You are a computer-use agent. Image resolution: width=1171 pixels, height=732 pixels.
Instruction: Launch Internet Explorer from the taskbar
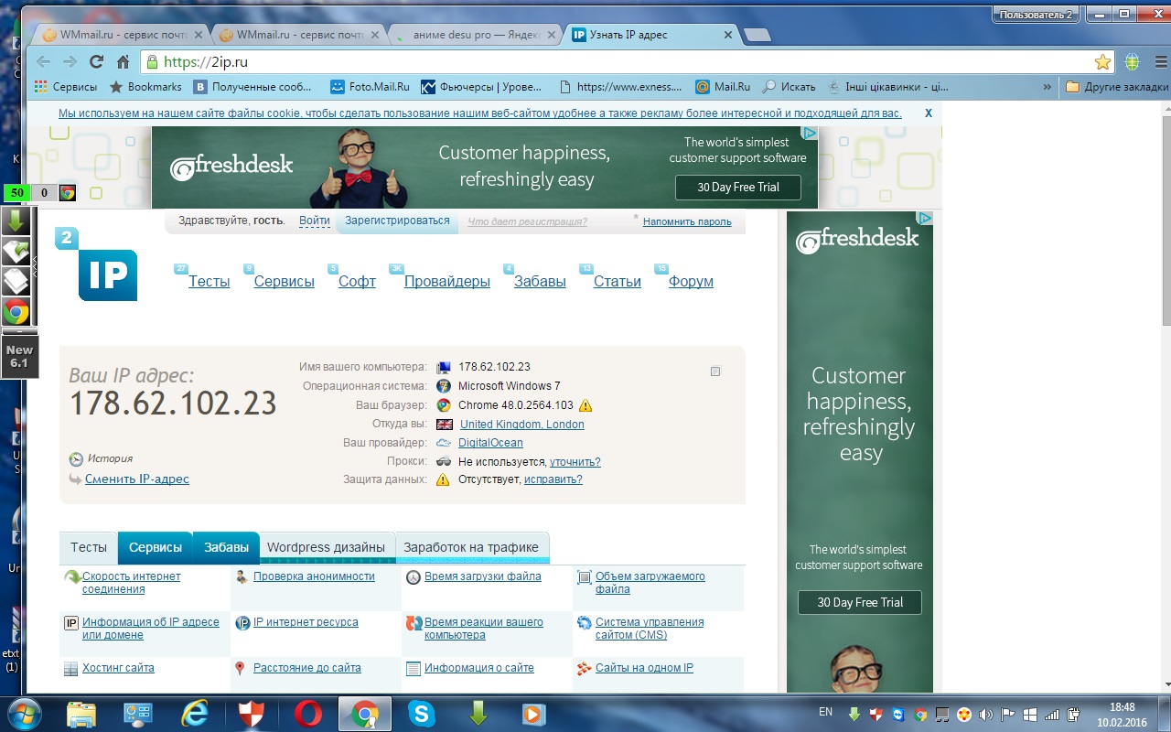pos(196,714)
